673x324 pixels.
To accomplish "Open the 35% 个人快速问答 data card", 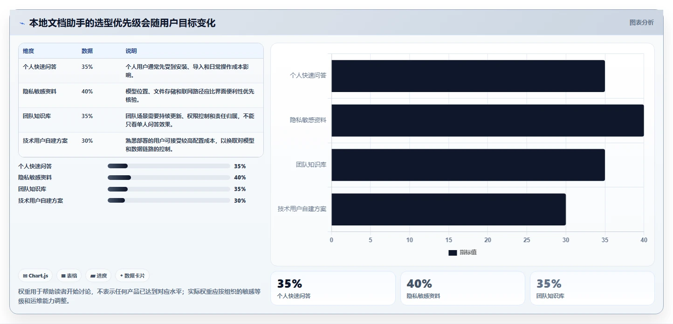I will pyautogui.click(x=333, y=288).
